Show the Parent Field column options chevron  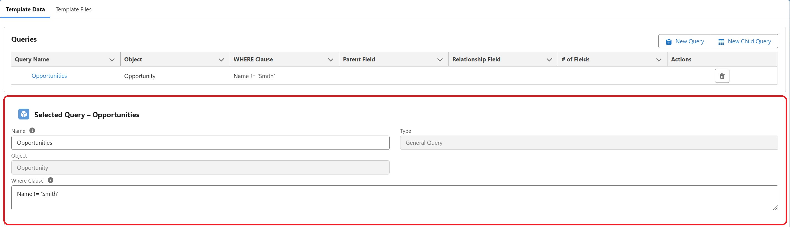coord(440,60)
